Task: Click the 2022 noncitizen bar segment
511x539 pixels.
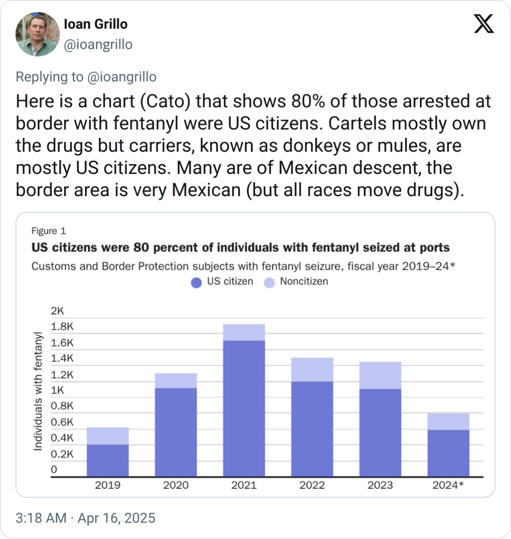Action: [x=312, y=370]
